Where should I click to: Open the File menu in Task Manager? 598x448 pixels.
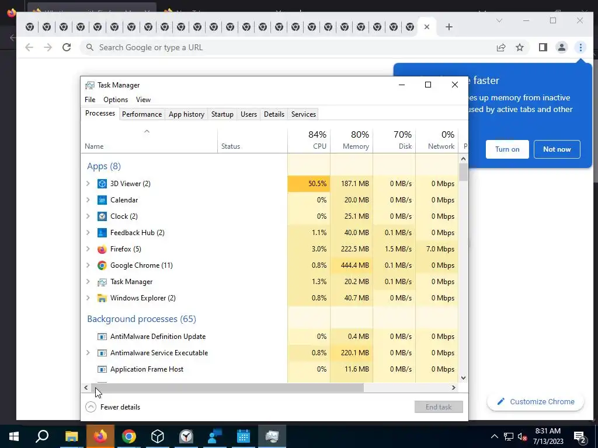click(90, 100)
